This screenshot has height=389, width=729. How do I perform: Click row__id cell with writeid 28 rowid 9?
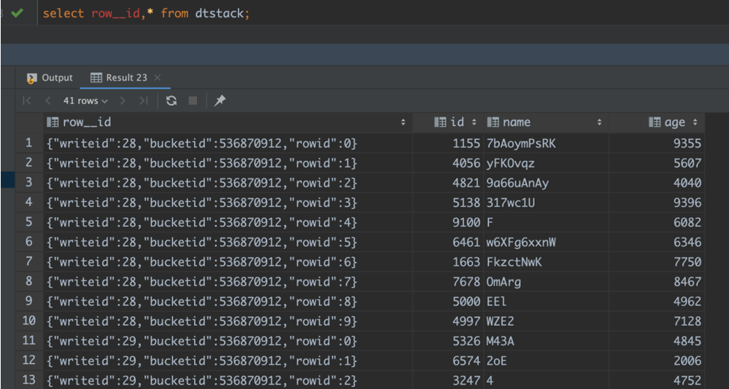228,321
